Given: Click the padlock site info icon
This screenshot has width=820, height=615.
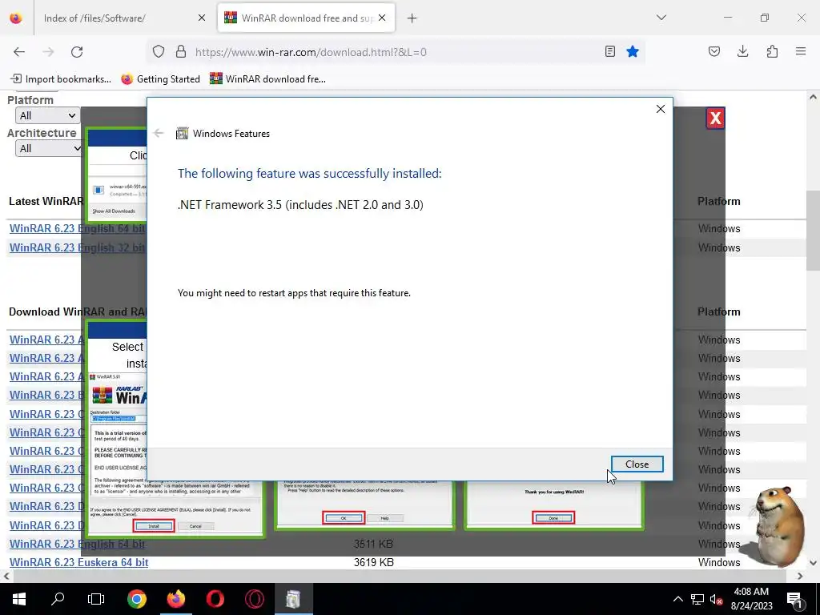Looking at the screenshot, I should pos(181,51).
